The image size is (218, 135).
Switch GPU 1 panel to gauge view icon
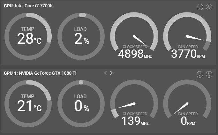200,74
